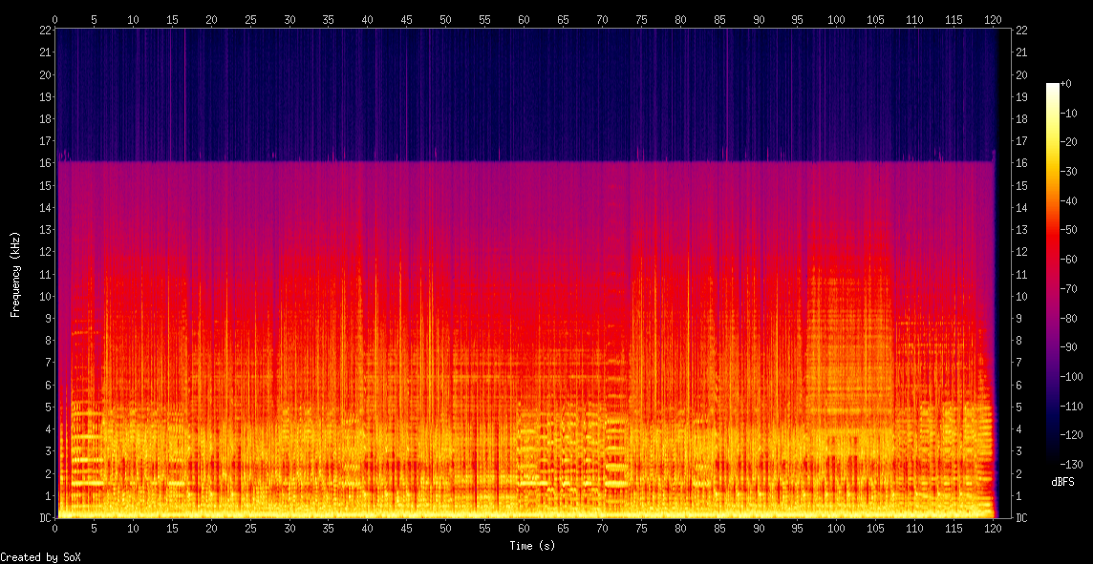Click "11" on the left frequency axis
1093x564 pixels.
coord(45,274)
